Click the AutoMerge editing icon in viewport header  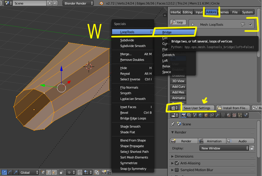(x=97, y=172)
